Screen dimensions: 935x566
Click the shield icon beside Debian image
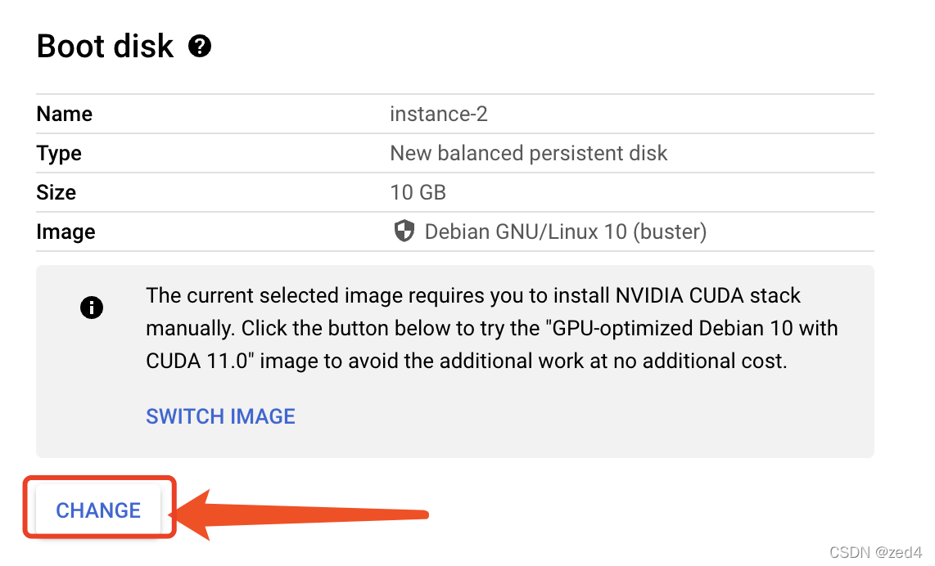tap(404, 231)
